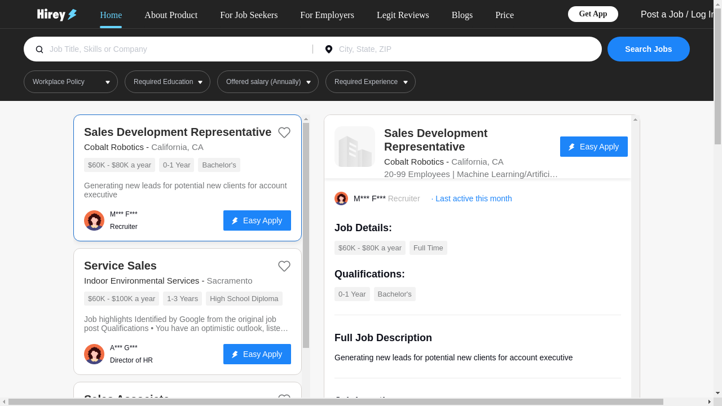Viewport: 722px width, 406px height.
Task: Go to Home tab
Action: tap(111, 15)
